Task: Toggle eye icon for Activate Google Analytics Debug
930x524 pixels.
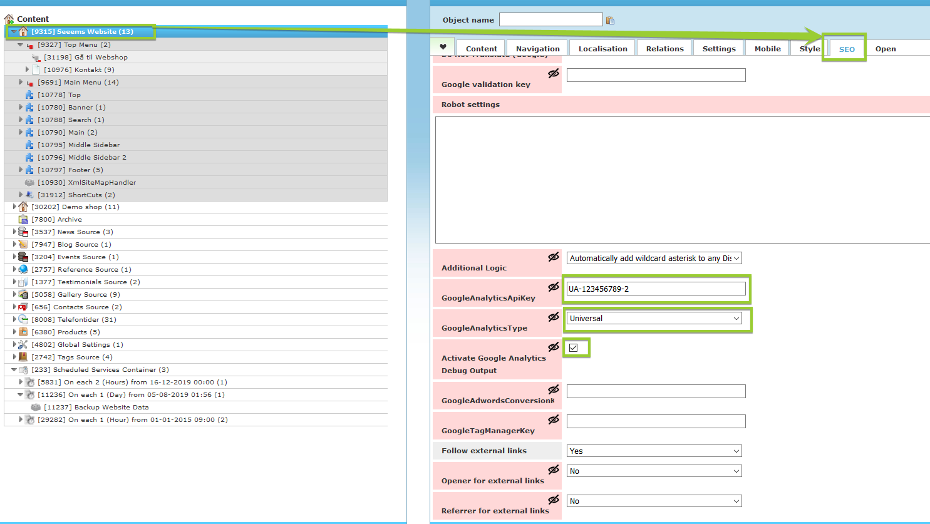Action: (554, 347)
